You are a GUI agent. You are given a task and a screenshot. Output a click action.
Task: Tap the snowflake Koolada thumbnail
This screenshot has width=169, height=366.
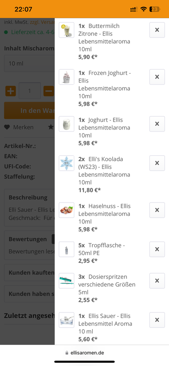point(67,163)
